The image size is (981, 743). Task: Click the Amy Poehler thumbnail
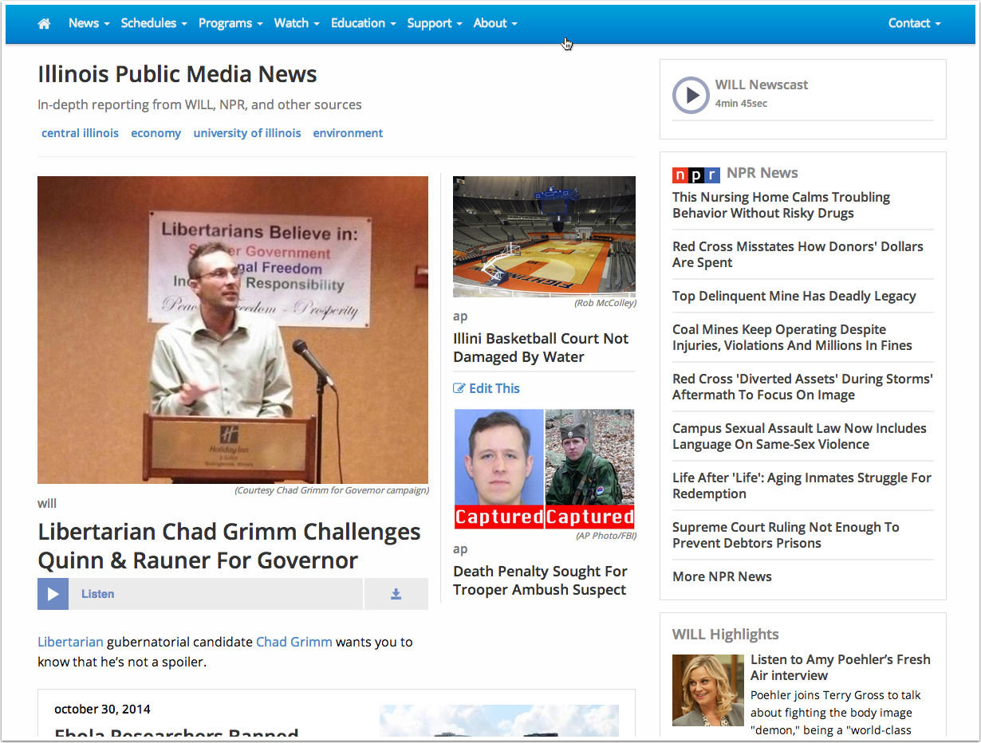pyautogui.click(x=708, y=690)
